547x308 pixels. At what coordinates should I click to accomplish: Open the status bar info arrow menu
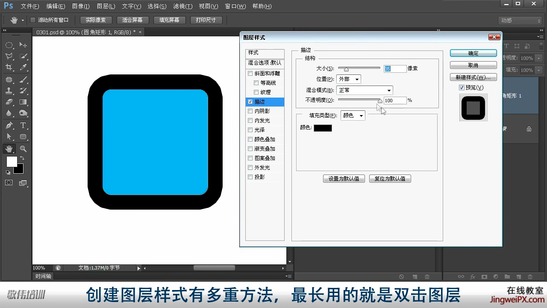point(138,268)
